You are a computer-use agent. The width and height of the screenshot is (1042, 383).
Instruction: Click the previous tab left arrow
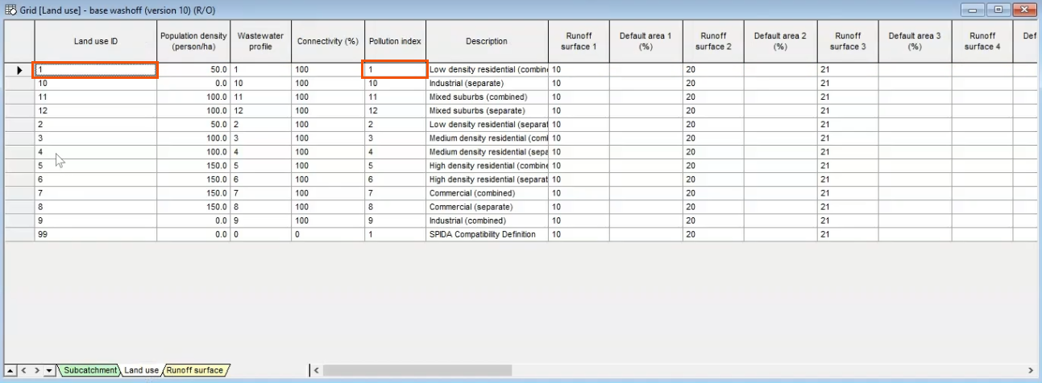point(23,370)
